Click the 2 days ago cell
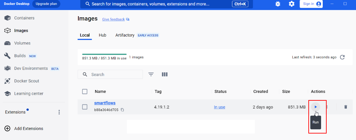This screenshot has width=356, height=140. [263, 107]
